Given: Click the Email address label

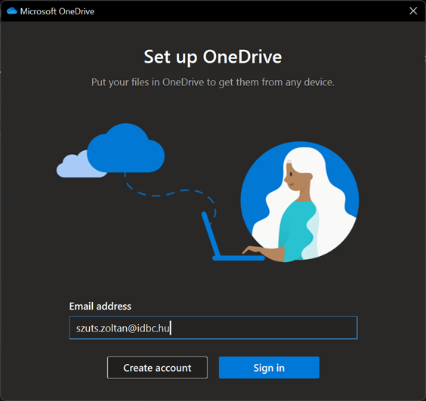Looking at the screenshot, I should tap(100, 306).
